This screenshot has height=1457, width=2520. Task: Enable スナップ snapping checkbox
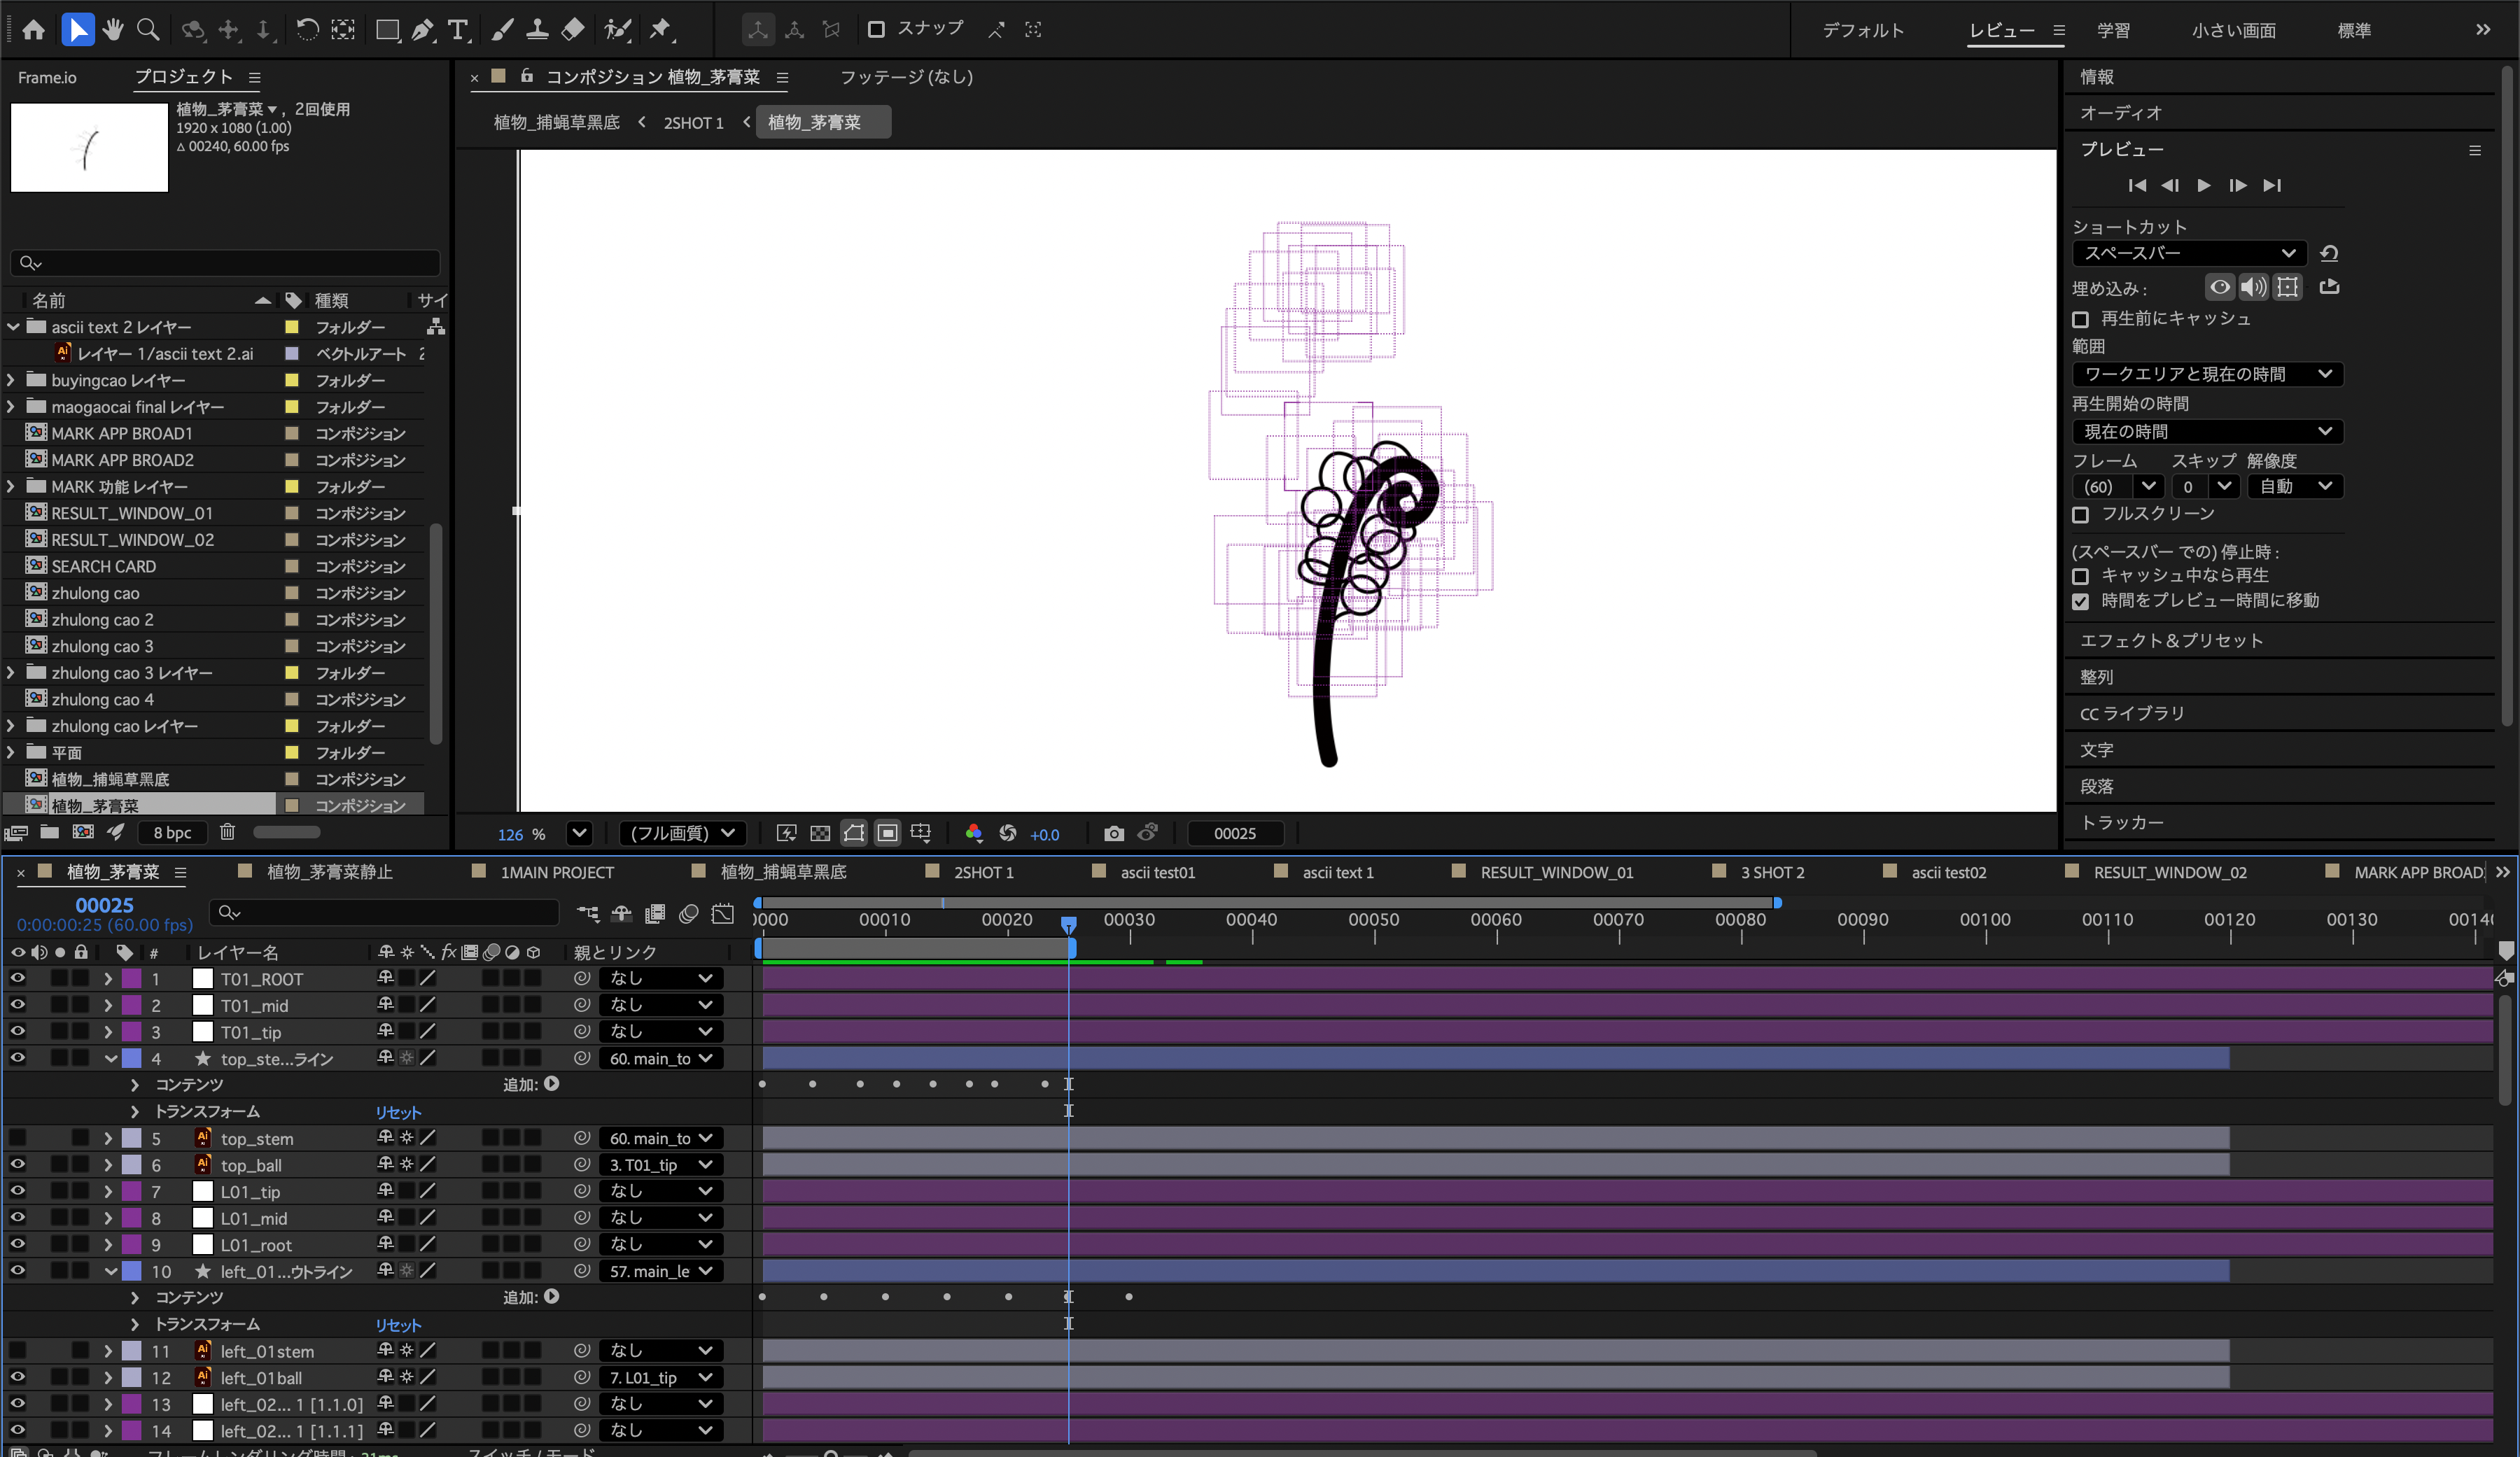876,29
